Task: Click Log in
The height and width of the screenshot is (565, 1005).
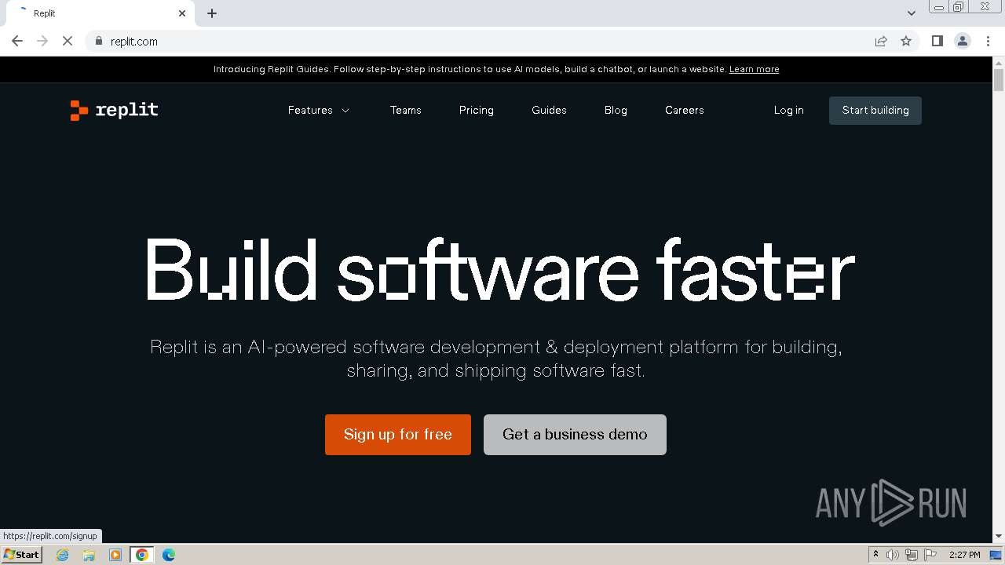Action: pos(789,111)
